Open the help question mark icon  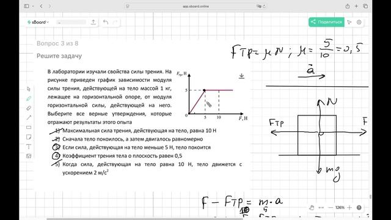[359, 208]
